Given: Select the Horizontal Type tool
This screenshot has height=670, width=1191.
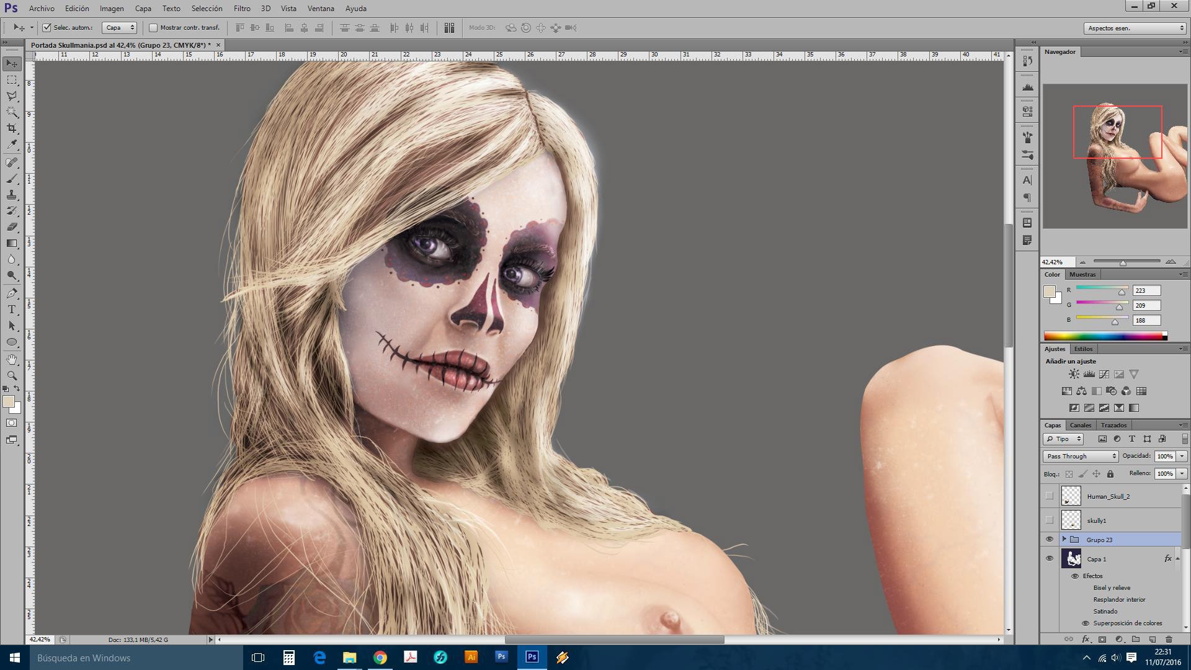Looking at the screenshot, I should pyautogui.click(x=12, y=310).
